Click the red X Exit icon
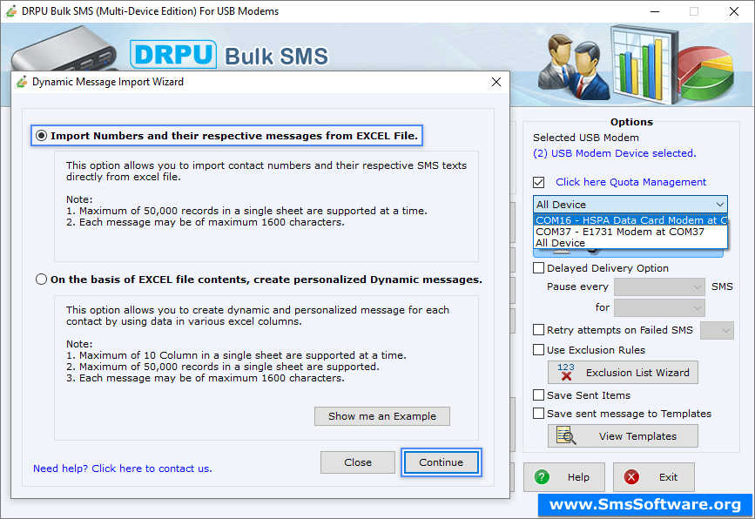 [631, 477]
